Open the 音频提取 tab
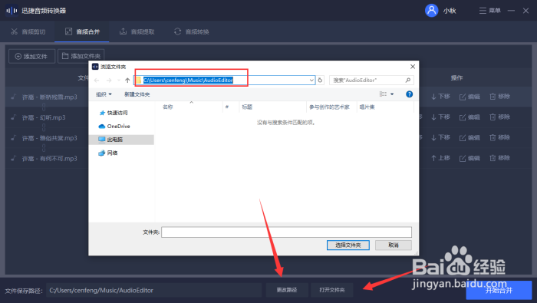Screen dimensions: 537x303 pos(137,32)
